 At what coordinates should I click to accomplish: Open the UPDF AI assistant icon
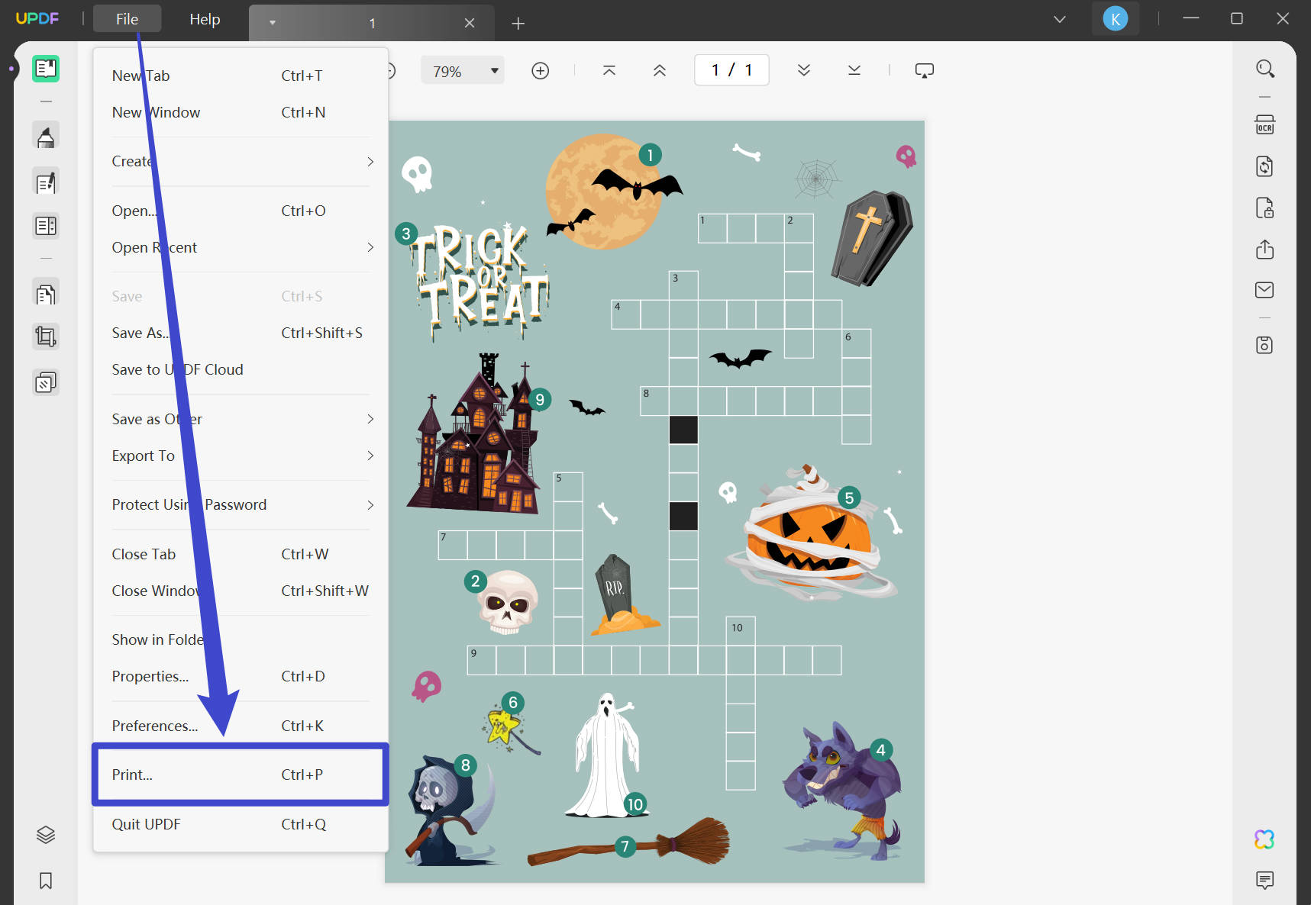pyautogui.click(x=1264, y=839)
